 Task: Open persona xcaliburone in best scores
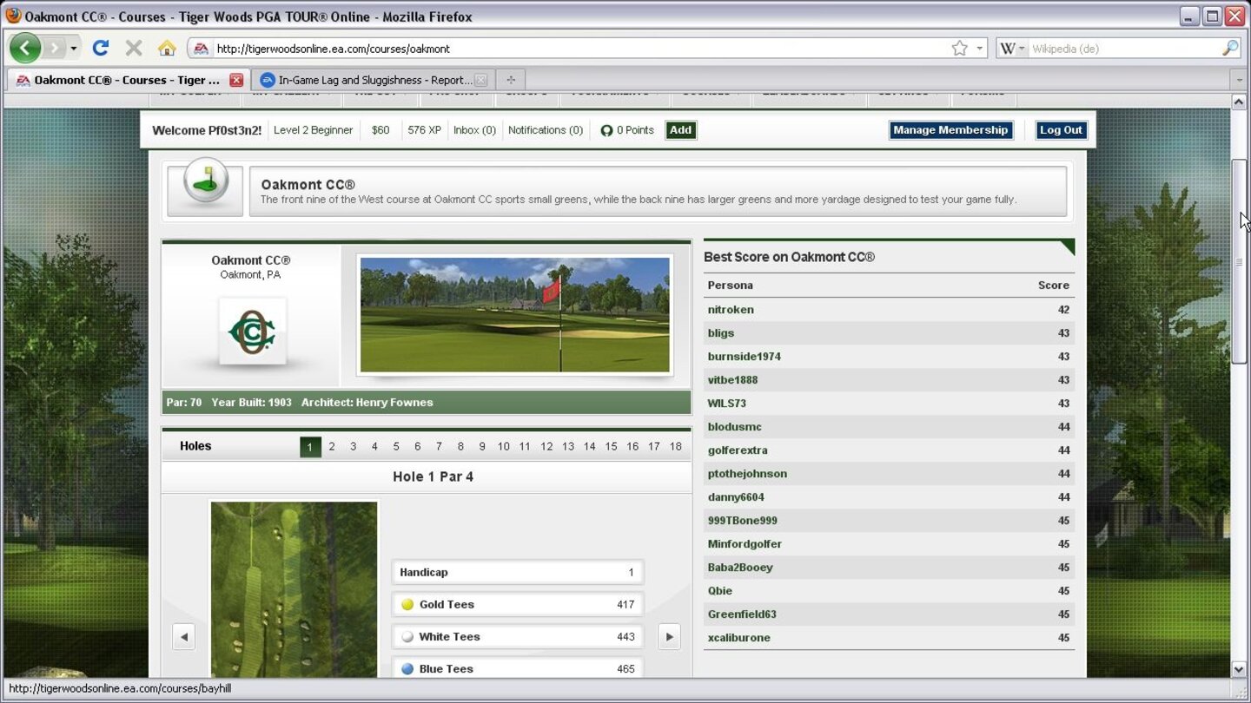coord(739,638)
